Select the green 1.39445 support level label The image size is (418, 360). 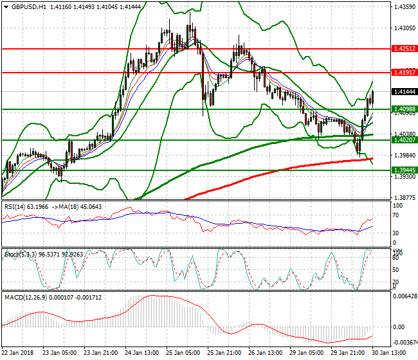(404, 170)
